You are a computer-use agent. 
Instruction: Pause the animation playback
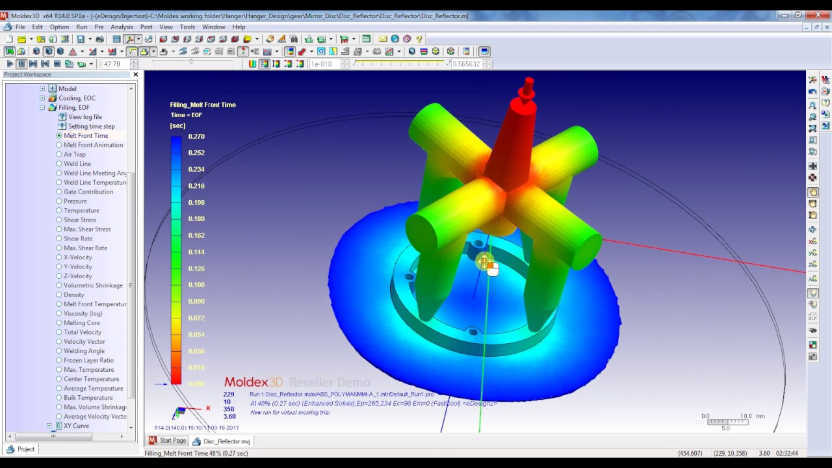[21, 64]
